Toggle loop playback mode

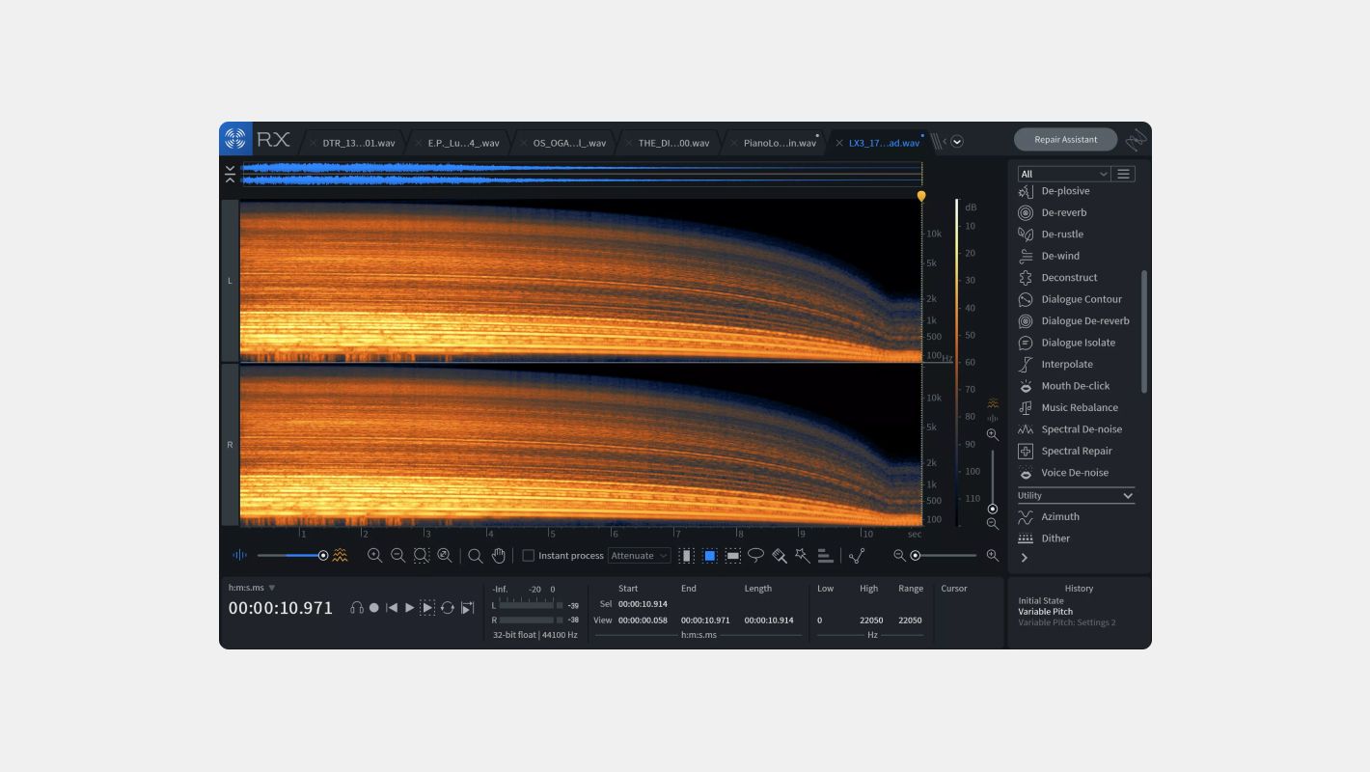(x=450, y=607)
